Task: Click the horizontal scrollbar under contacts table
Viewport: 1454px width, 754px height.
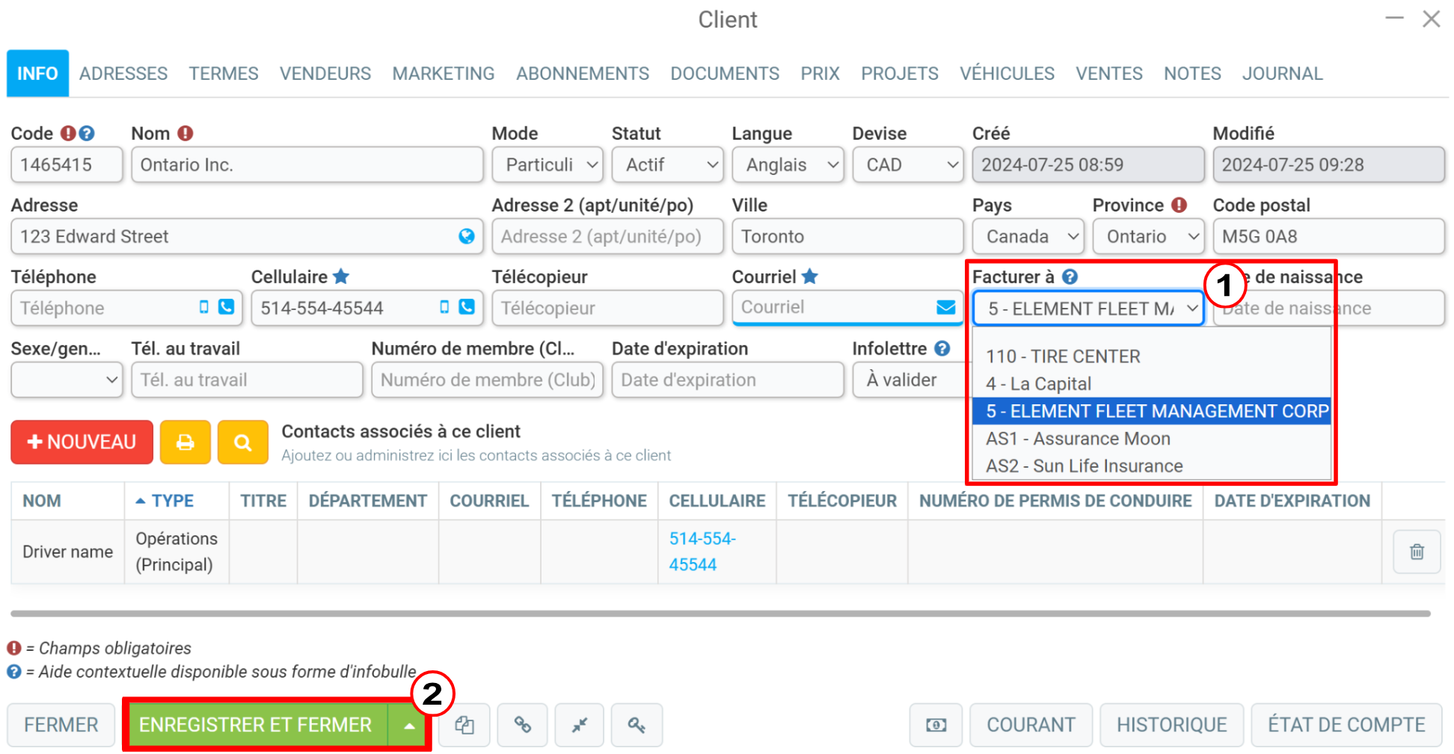Action: [720, 614]
